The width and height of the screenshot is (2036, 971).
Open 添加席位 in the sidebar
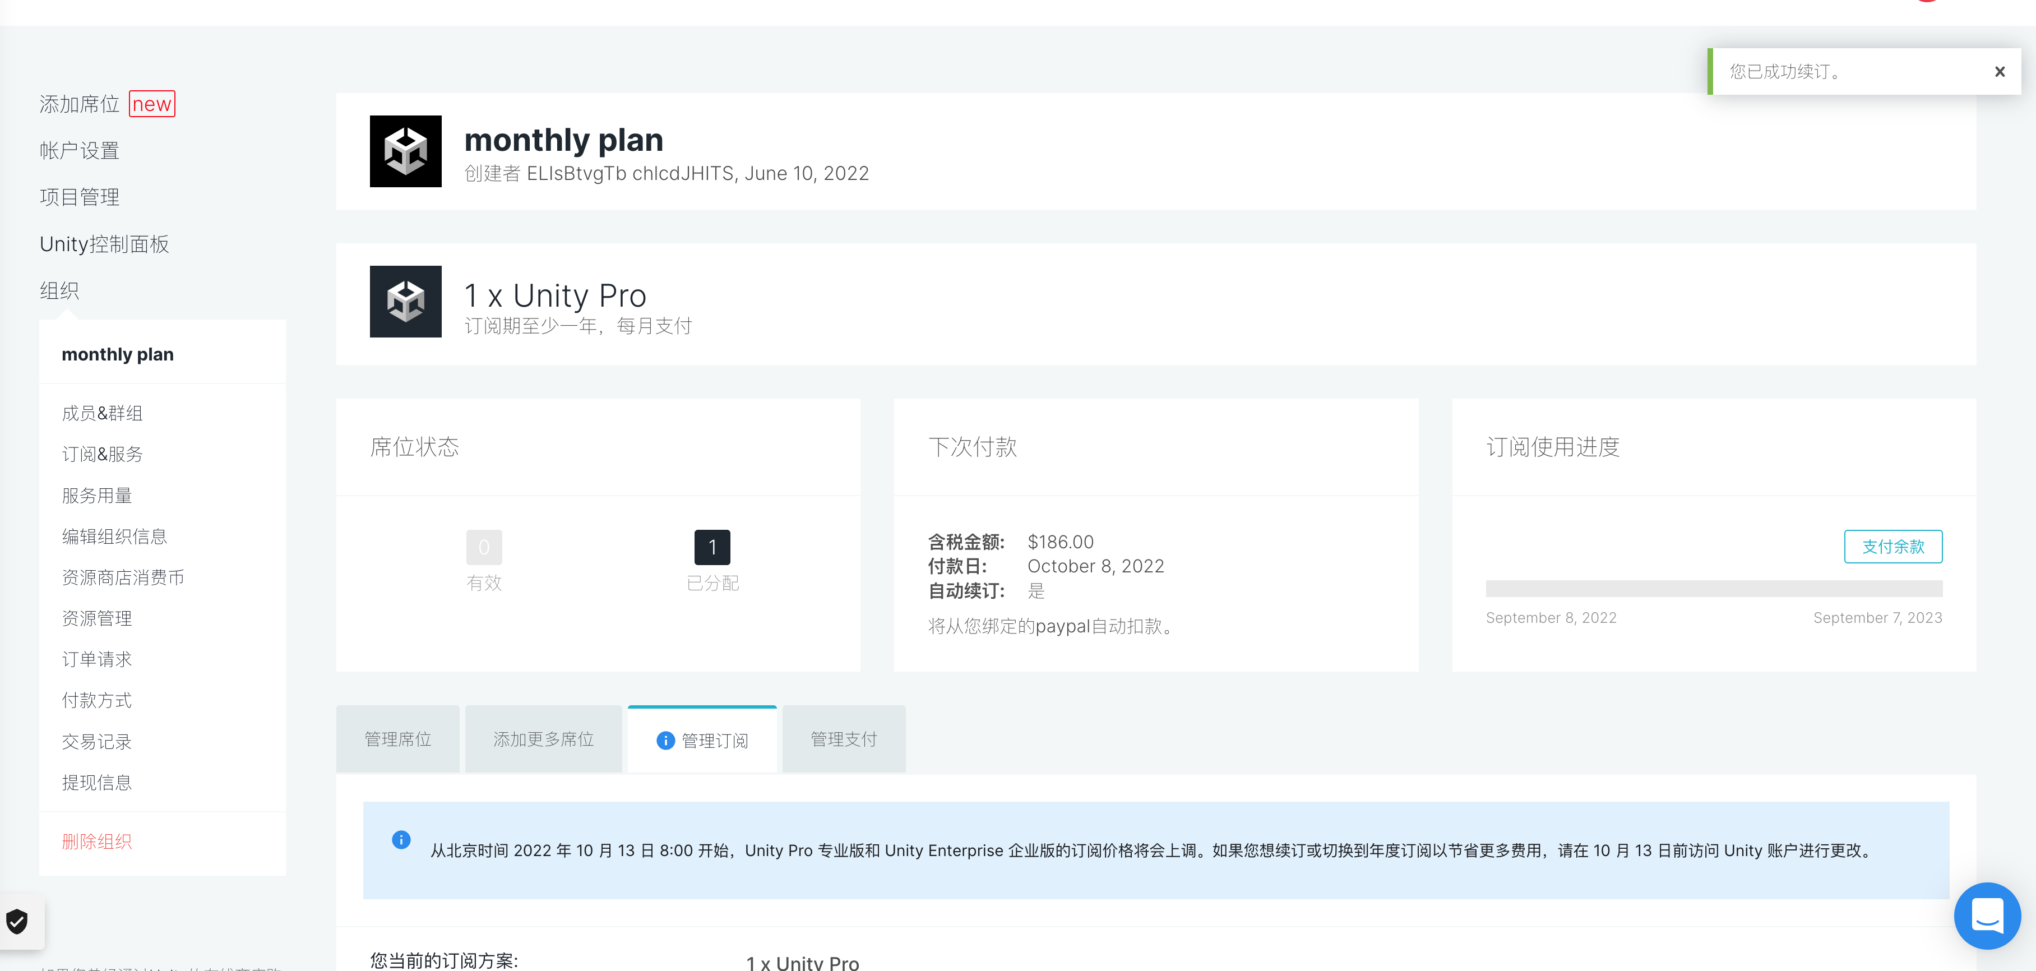tap(78, 104)
